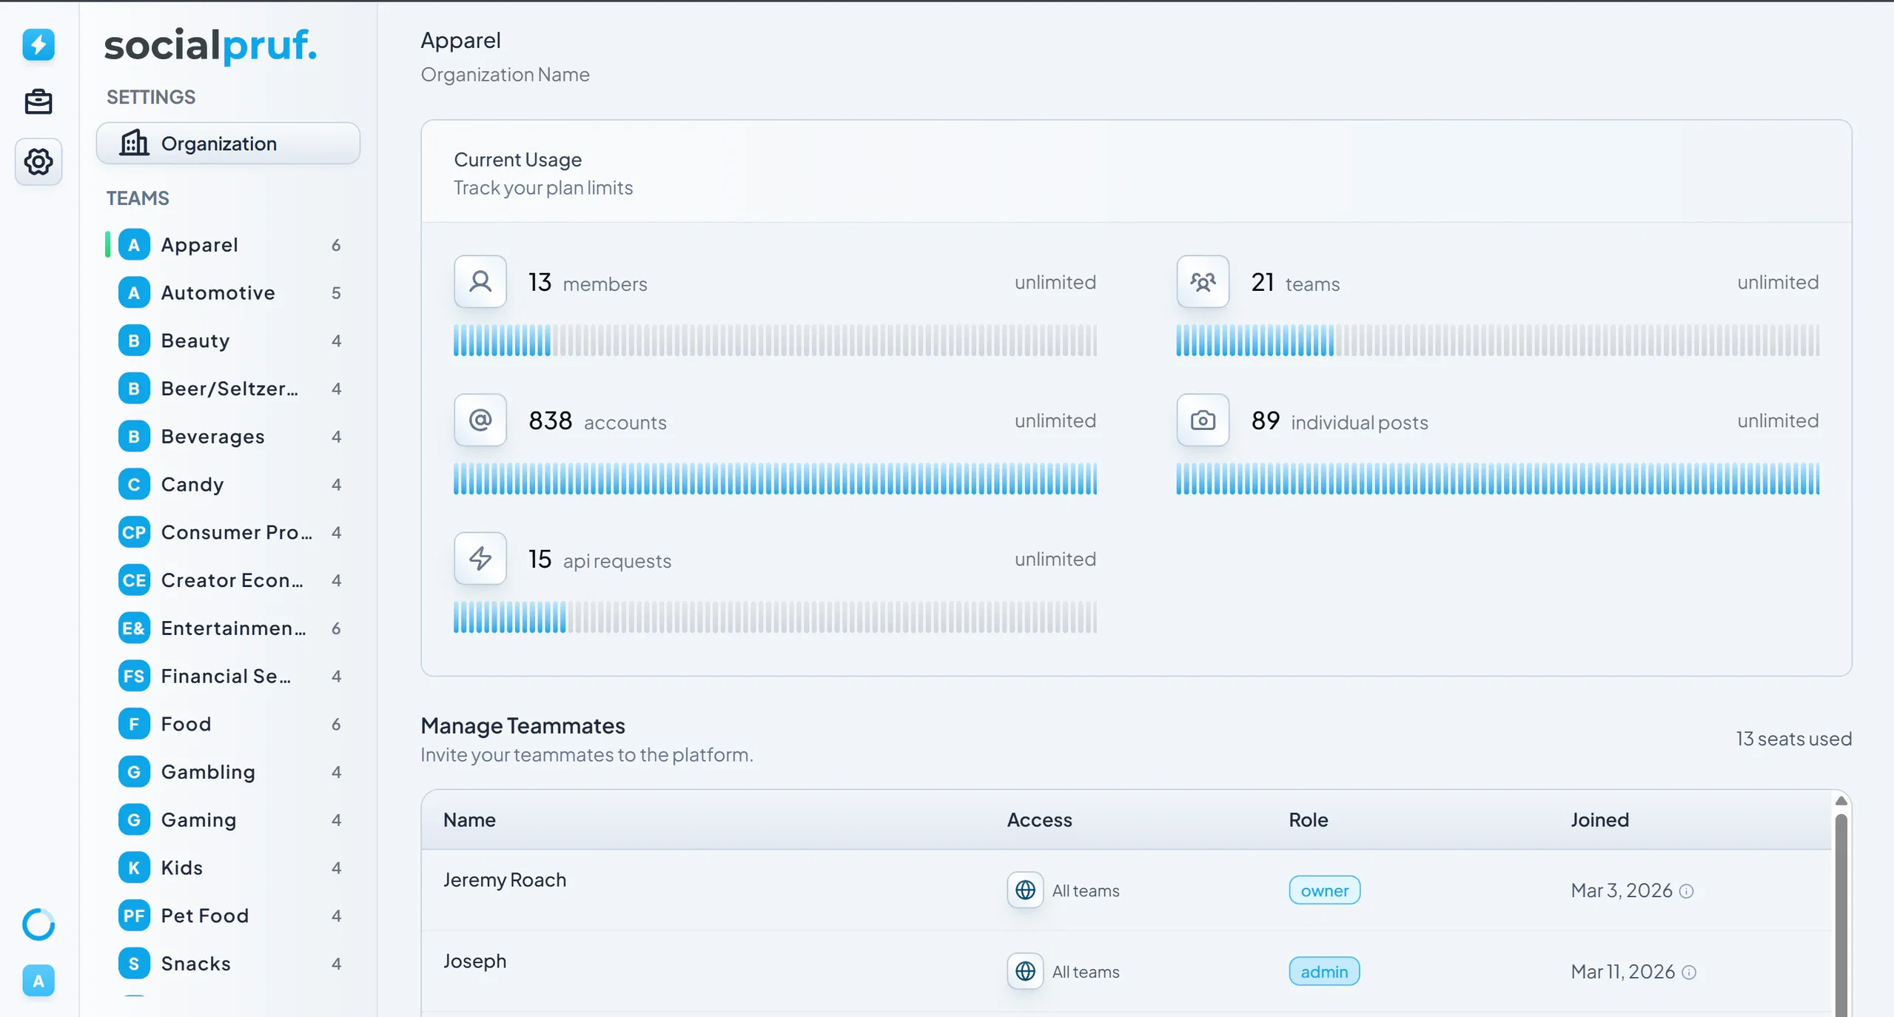Click the teams group icon
This screenshot has width=1894, height=1017.
click(x=1203, y=281)
